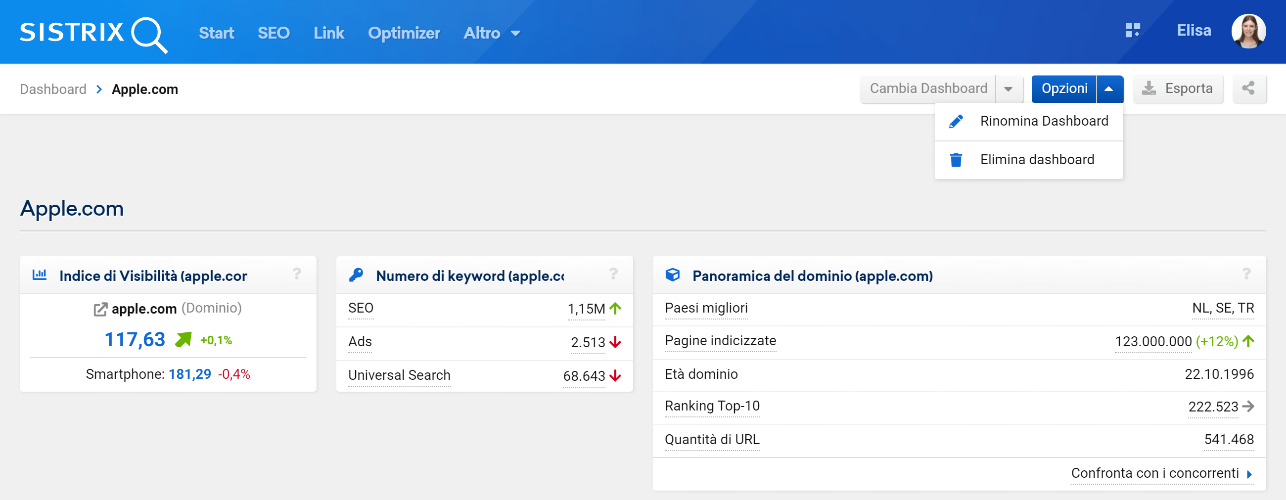1286x500 pixels.
Task: Click the Elisa user name
Action: click(1194, 31)
